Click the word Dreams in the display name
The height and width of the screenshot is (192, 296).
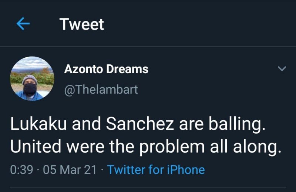click(130, 69)
